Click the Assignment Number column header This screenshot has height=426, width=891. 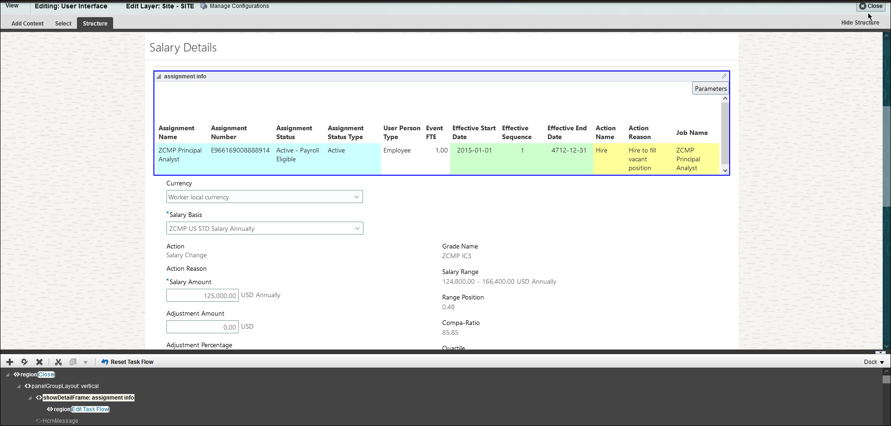coord(229,133)
